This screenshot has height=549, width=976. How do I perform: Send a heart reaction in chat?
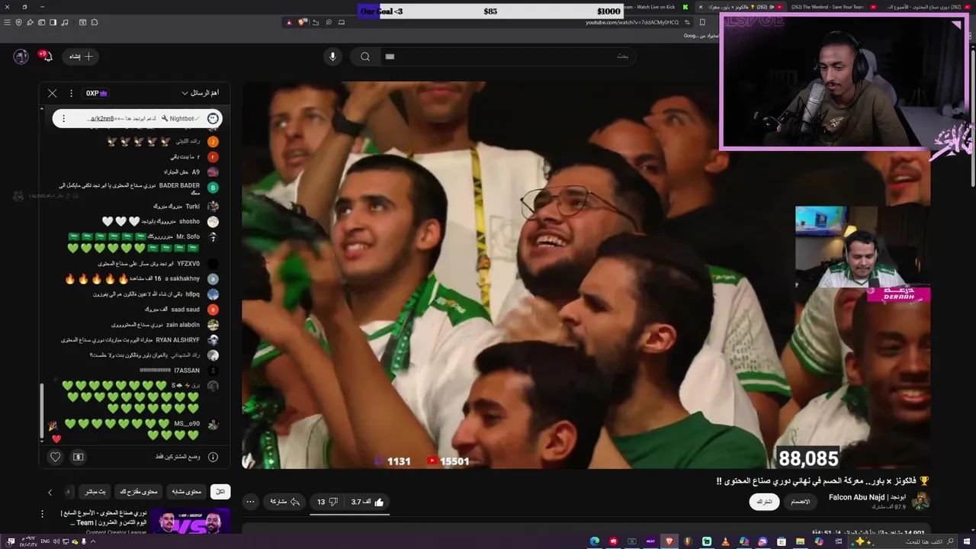click(55, 457)
